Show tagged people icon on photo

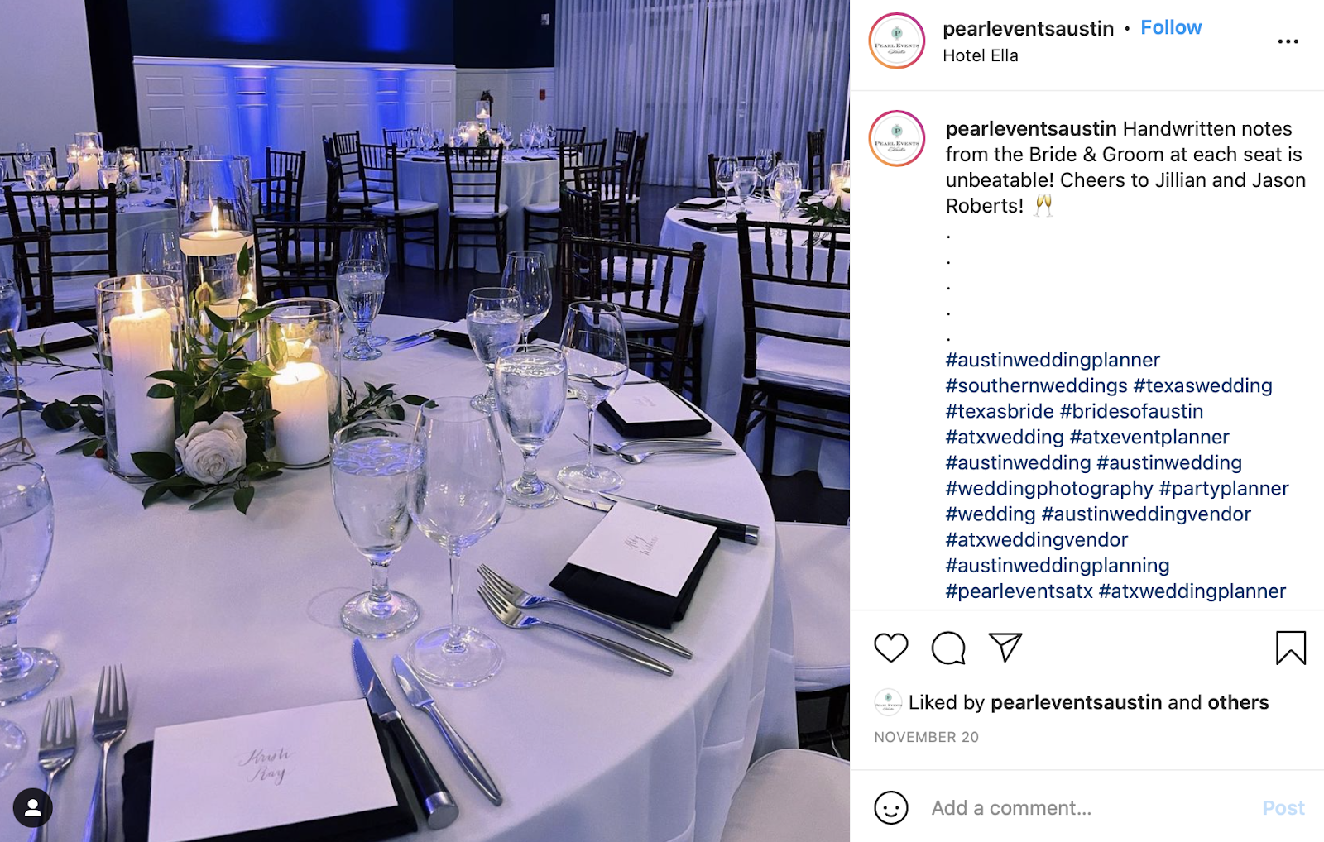pos(33,808)
